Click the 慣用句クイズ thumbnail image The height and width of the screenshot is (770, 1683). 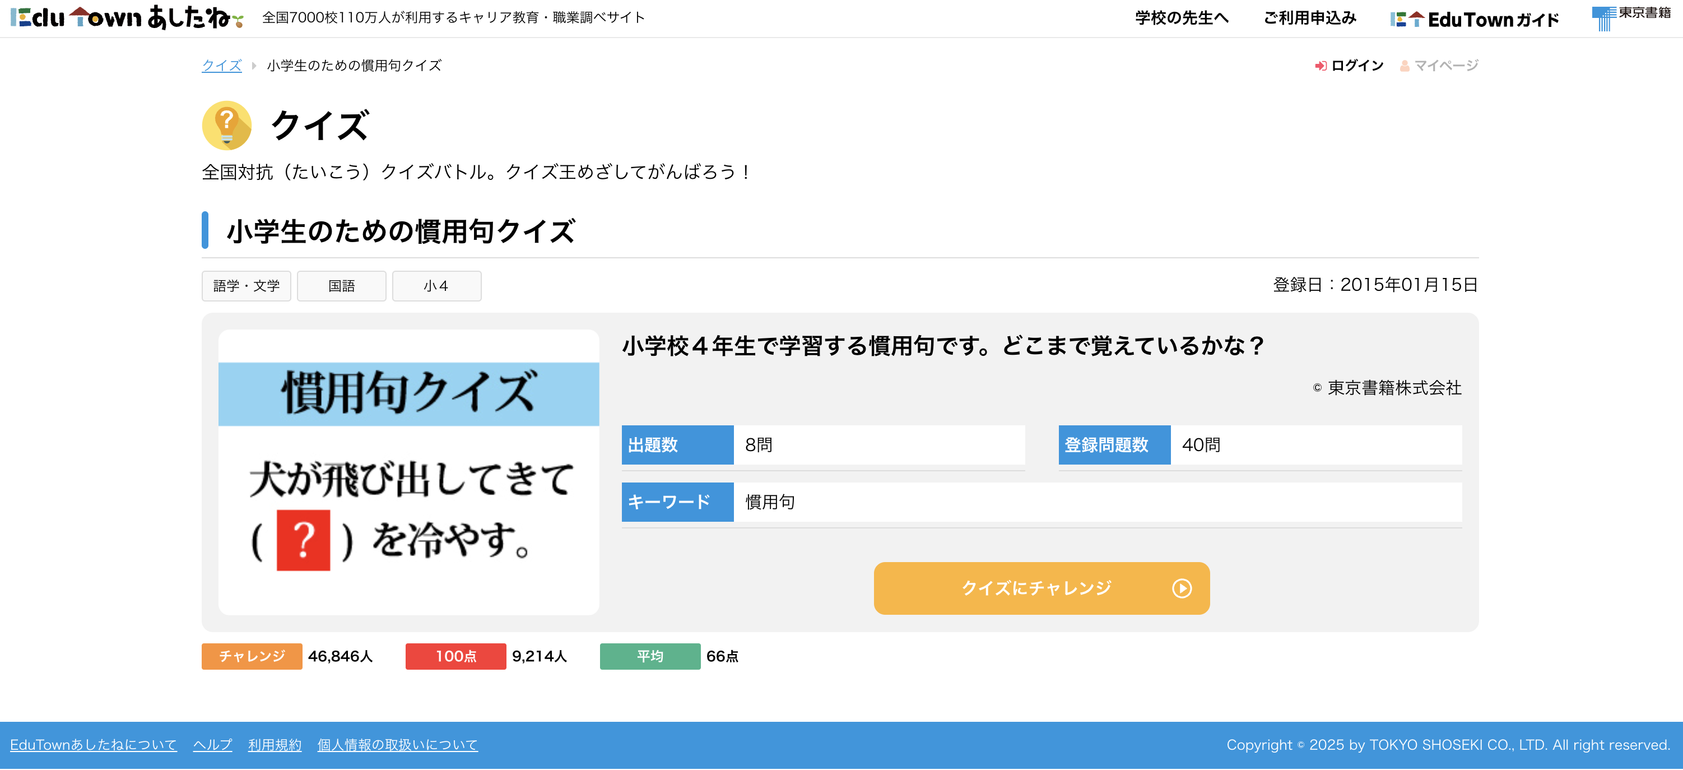408,472
